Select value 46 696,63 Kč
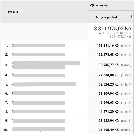The width and height of the screenshot is (134, 135). tap(108, 103)
